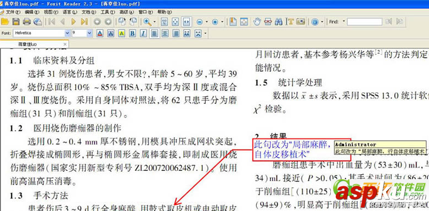
Task: Open the 帮助 (Help) menu
Action: [x=165, y=12]
